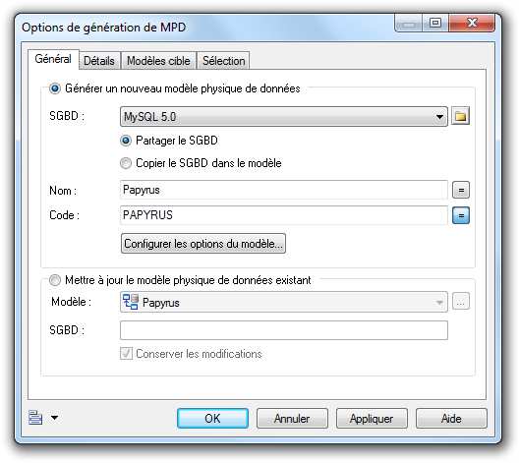519x463 pixels.
Task: Open the ellipsis browse button beside Modèle
Action: click(x=461, y=302)
